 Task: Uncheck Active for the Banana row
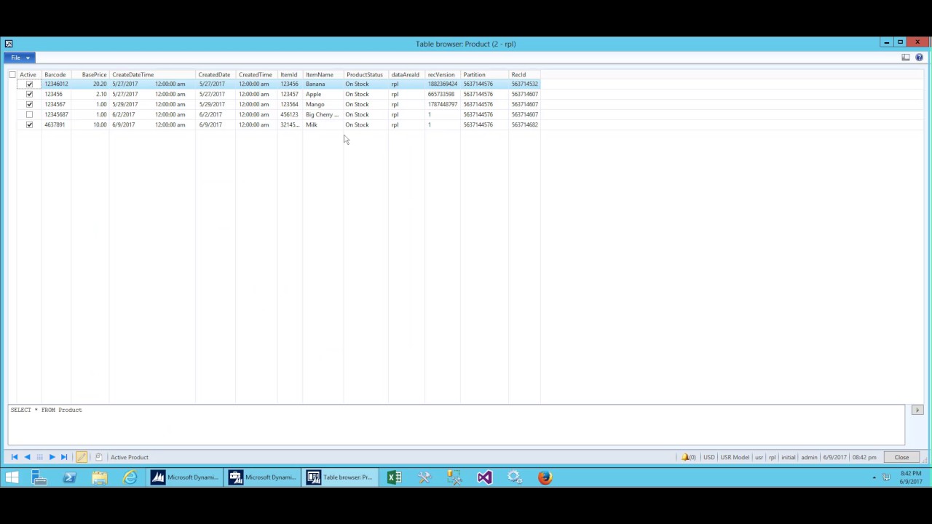click(x=29, y=84)
